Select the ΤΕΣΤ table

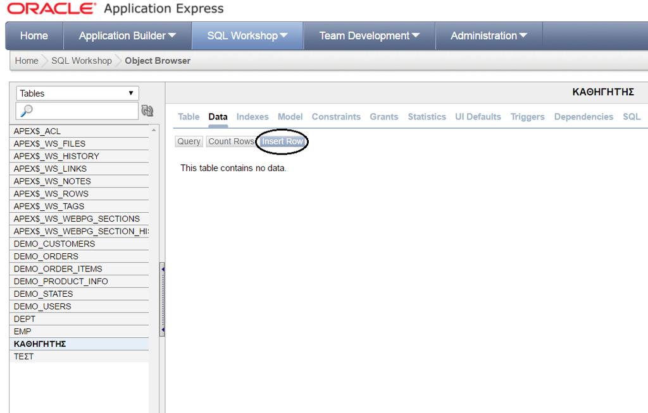(79, 356)
